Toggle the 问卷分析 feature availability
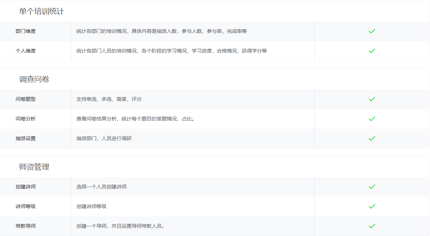The height and width of the screenshot is (236, 430). pos(372,119)
